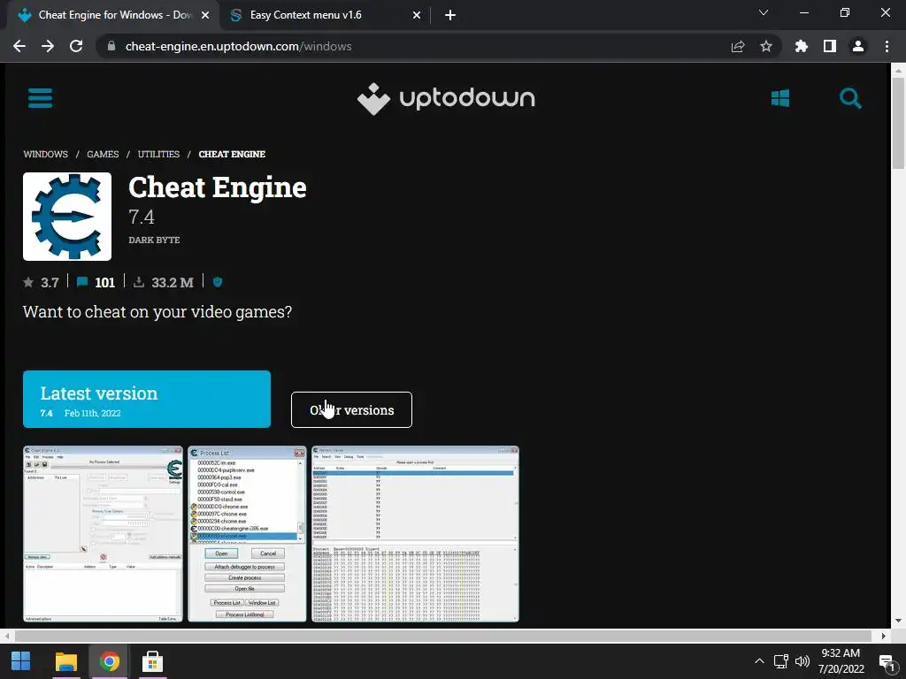Open Process List screenshot thumbnail
The height and width of the screenshot is (679, 906).
coord(248,534)
